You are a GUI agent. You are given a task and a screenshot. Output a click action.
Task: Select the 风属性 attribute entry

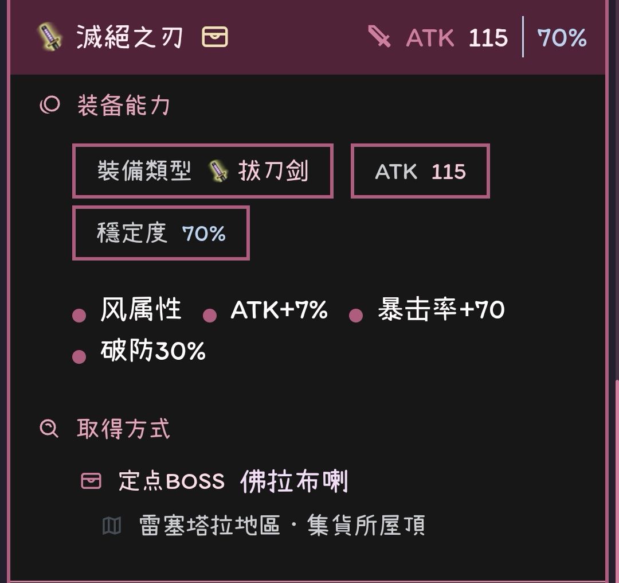140,310
